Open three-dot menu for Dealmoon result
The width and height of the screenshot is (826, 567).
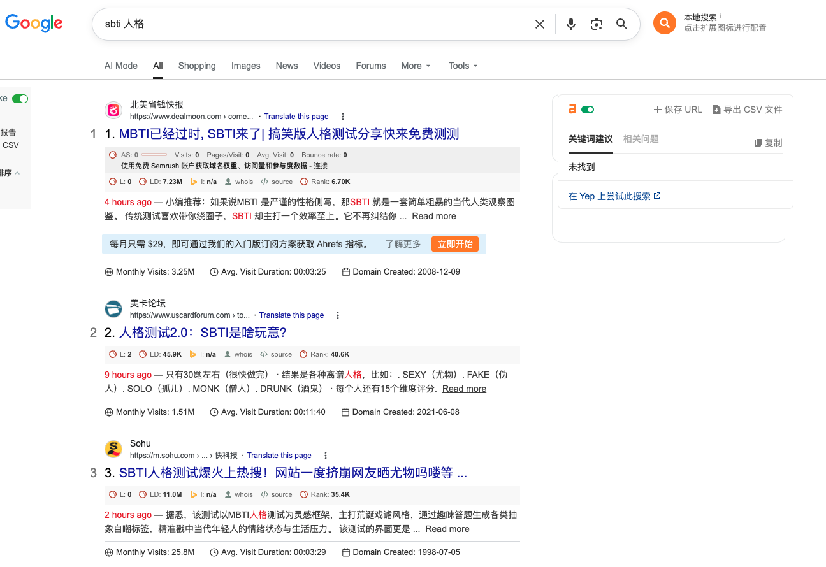(x=343, y=117)
